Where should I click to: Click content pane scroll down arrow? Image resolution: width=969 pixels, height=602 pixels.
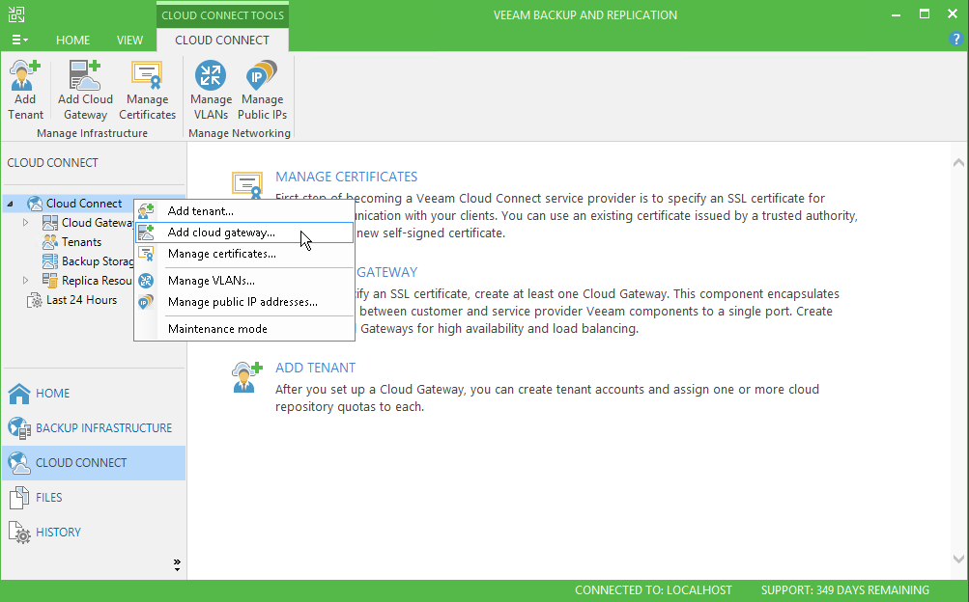(x=958, y=559)
